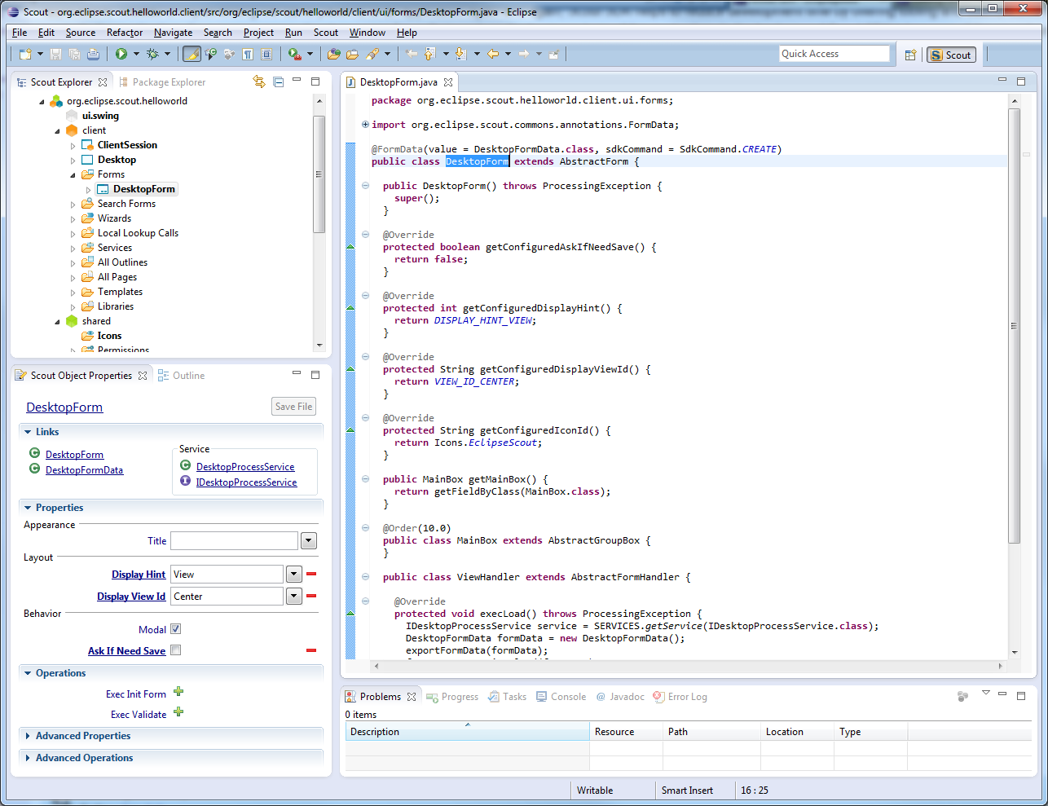Click the Previous Annotation toolbar arrow
Screen dimensions: 1048x806
pos(430,54)
